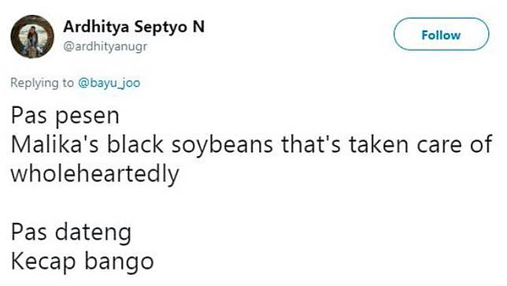Open the @bayu_joo mention link

pos(109,84)
